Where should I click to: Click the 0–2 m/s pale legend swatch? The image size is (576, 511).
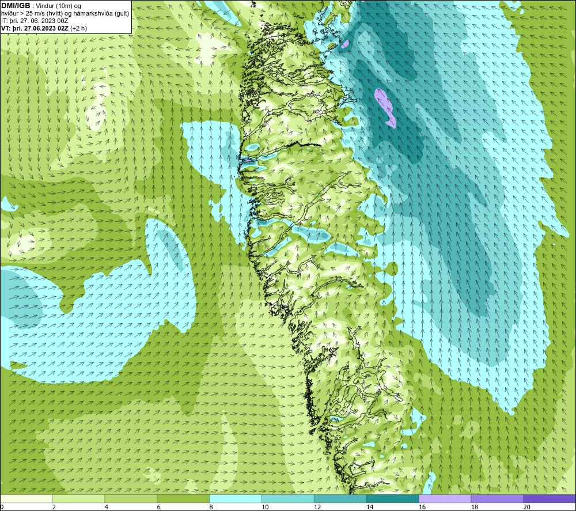click(26, 498)
